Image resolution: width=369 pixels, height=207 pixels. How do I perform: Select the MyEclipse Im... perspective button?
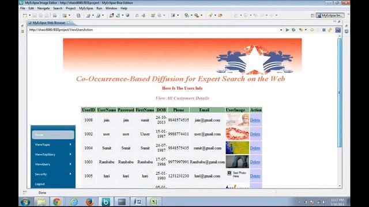pyautogui.click(x=330, y=16)
